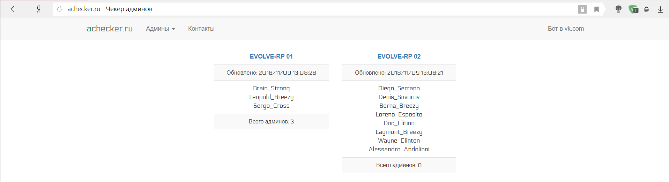Reload the page with the refresh icon
The image size is (669, 182).
click(x=60, y=9)
